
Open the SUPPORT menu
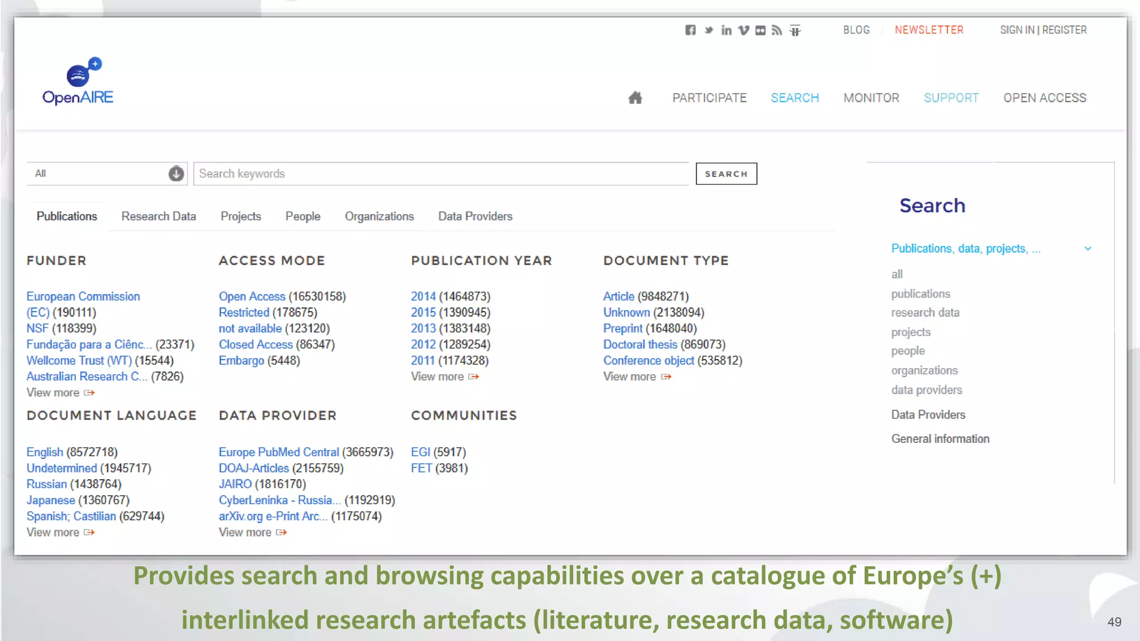click(951, 98)
